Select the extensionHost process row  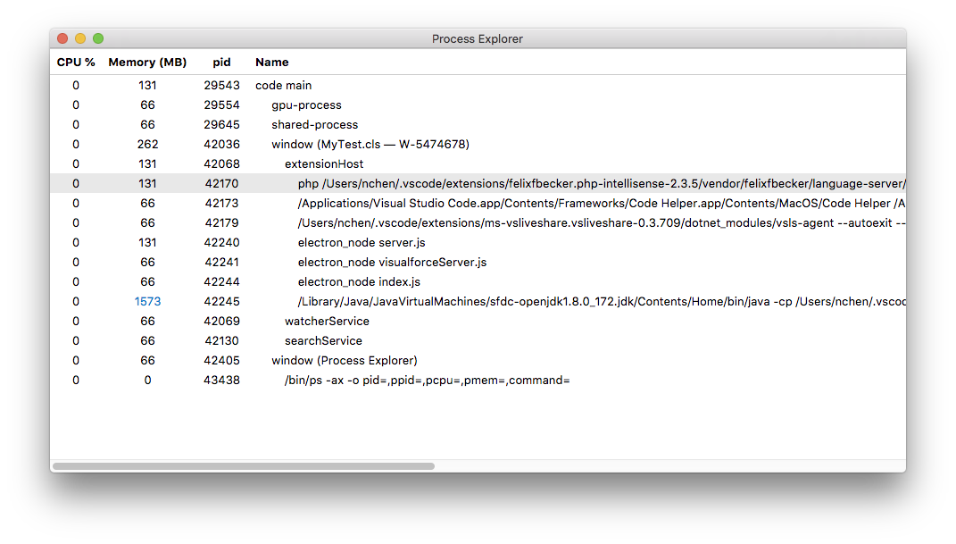point(478,164)
